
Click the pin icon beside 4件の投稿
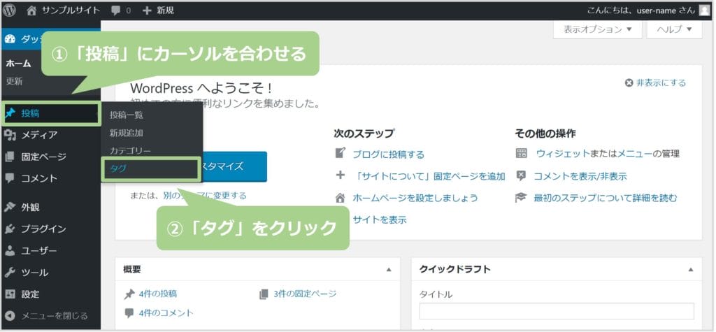coord(129,294)
